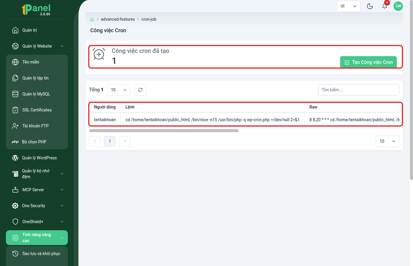Click the refresh table icon button
The width and height of the screenshot is (413, 266).
click(x=140, y=90)
